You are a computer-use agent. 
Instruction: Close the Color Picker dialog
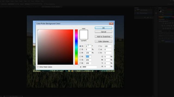[x=111, y=23]
